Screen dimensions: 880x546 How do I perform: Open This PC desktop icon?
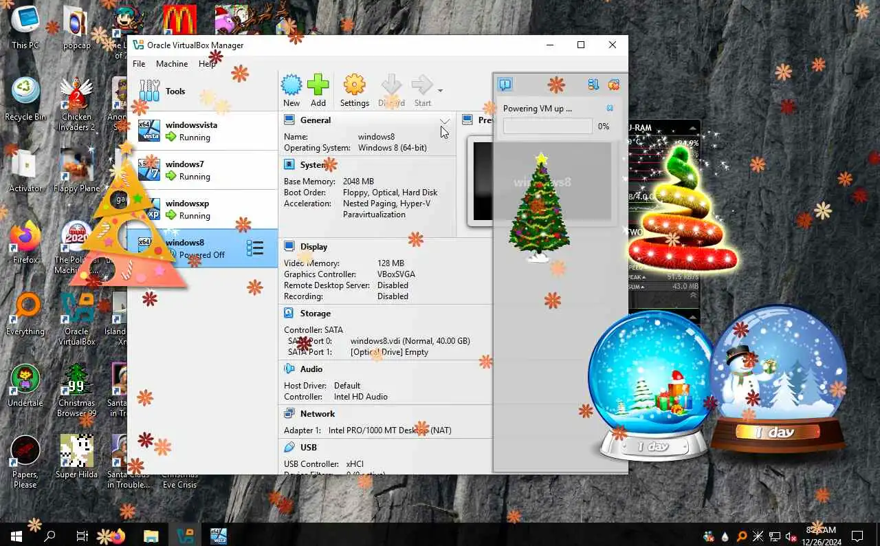point(25,28)
